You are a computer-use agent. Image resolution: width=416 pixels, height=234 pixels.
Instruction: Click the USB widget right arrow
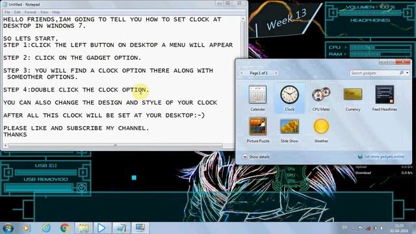tap(83, 172)
